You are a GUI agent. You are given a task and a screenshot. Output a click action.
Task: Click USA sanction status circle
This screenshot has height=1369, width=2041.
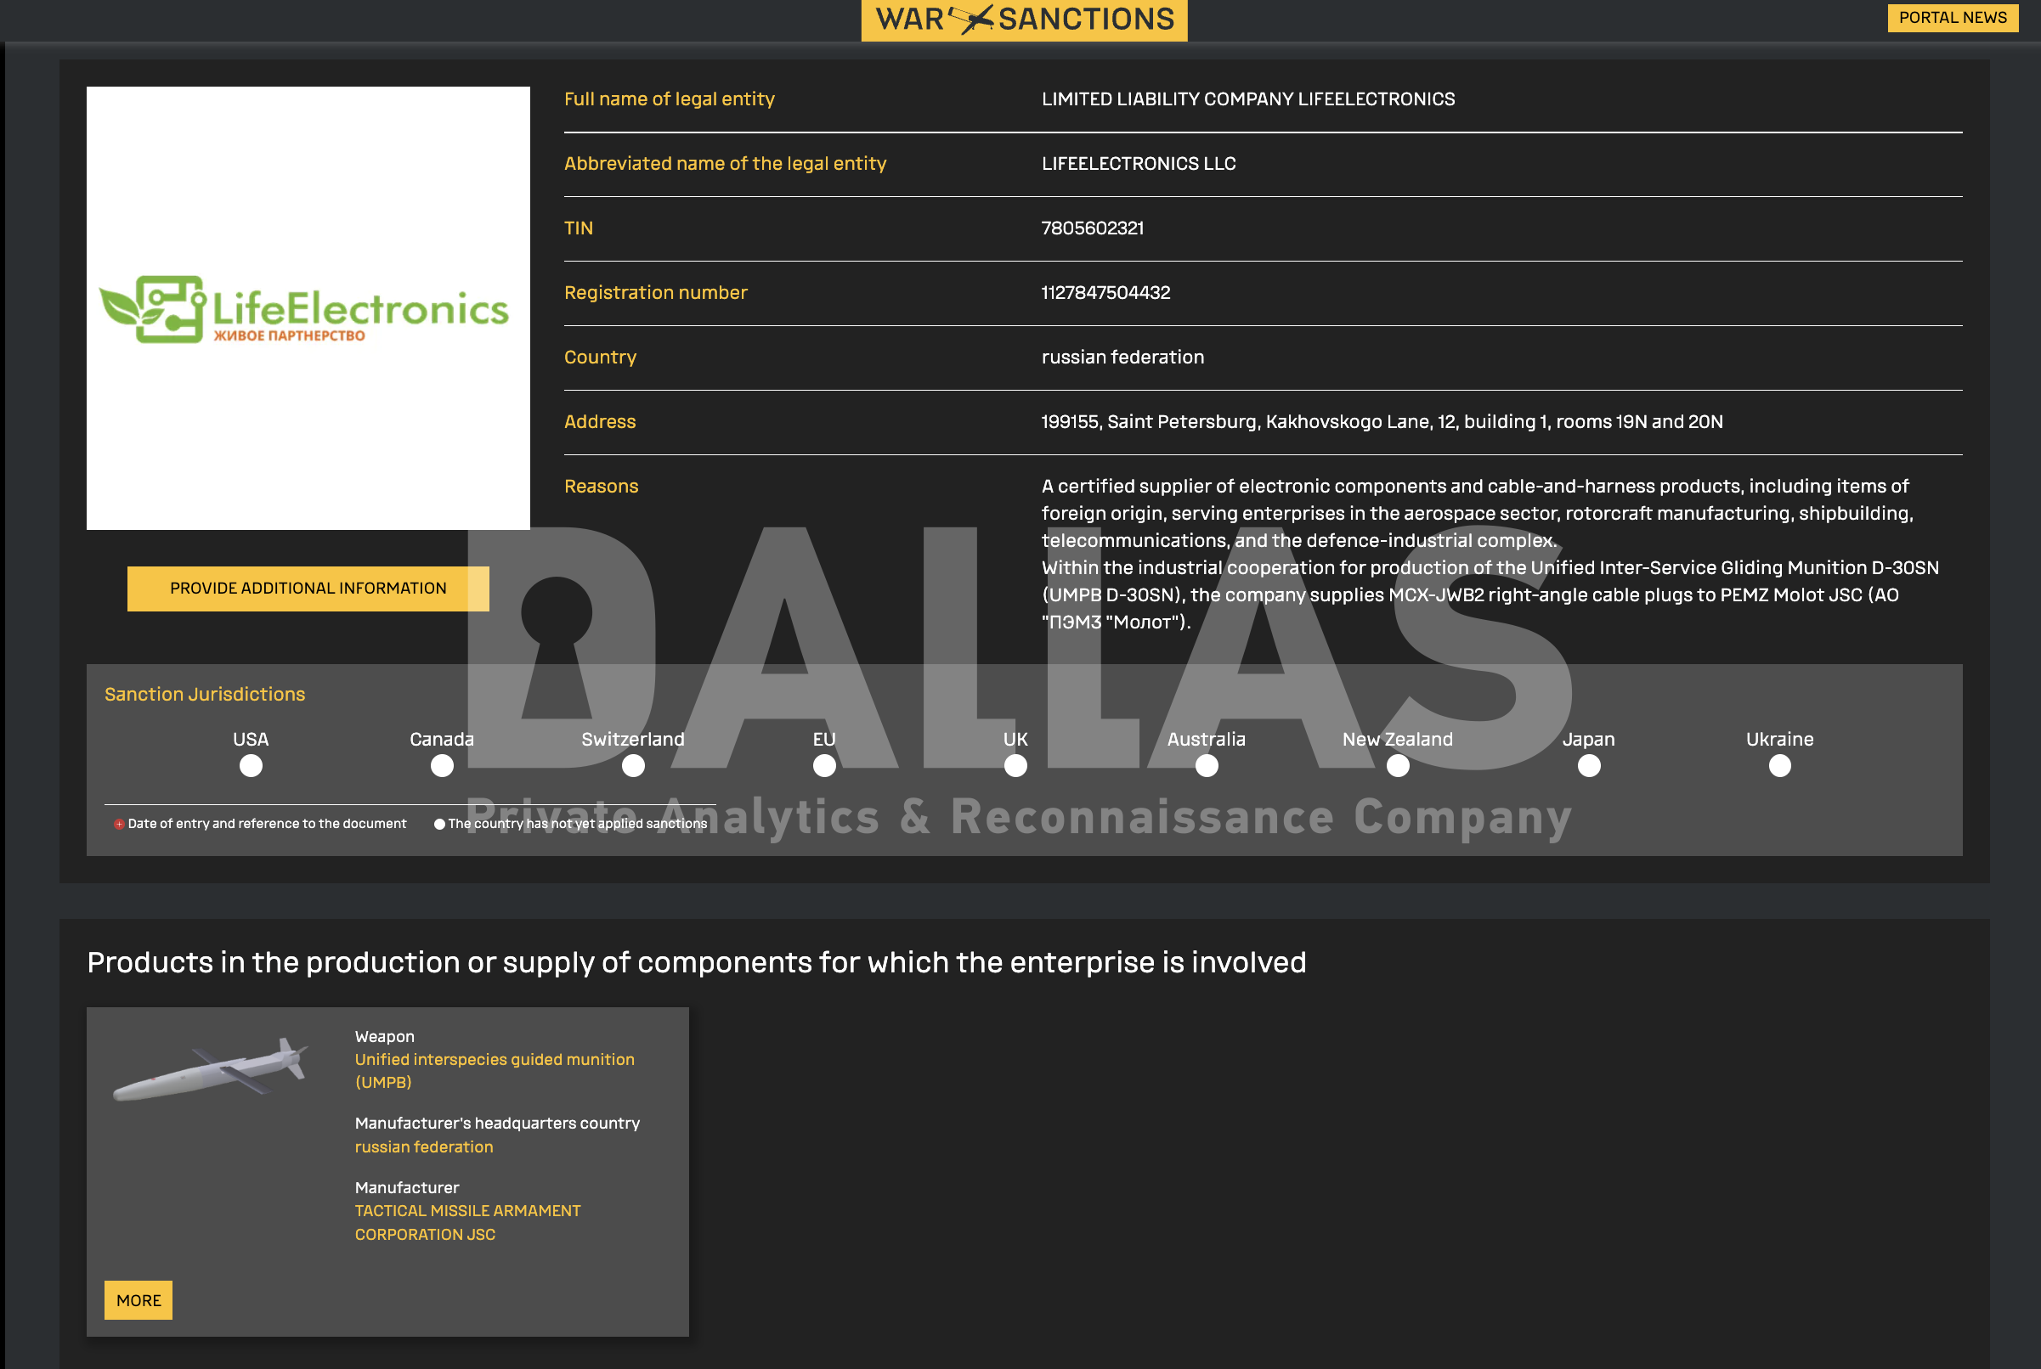pyautogui.click(x=251, y=766)
